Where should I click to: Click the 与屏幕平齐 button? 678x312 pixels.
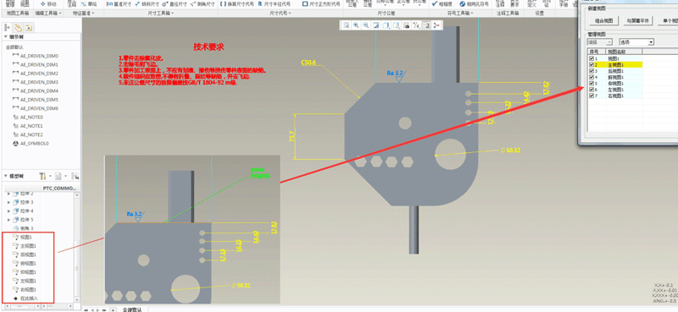638,20
